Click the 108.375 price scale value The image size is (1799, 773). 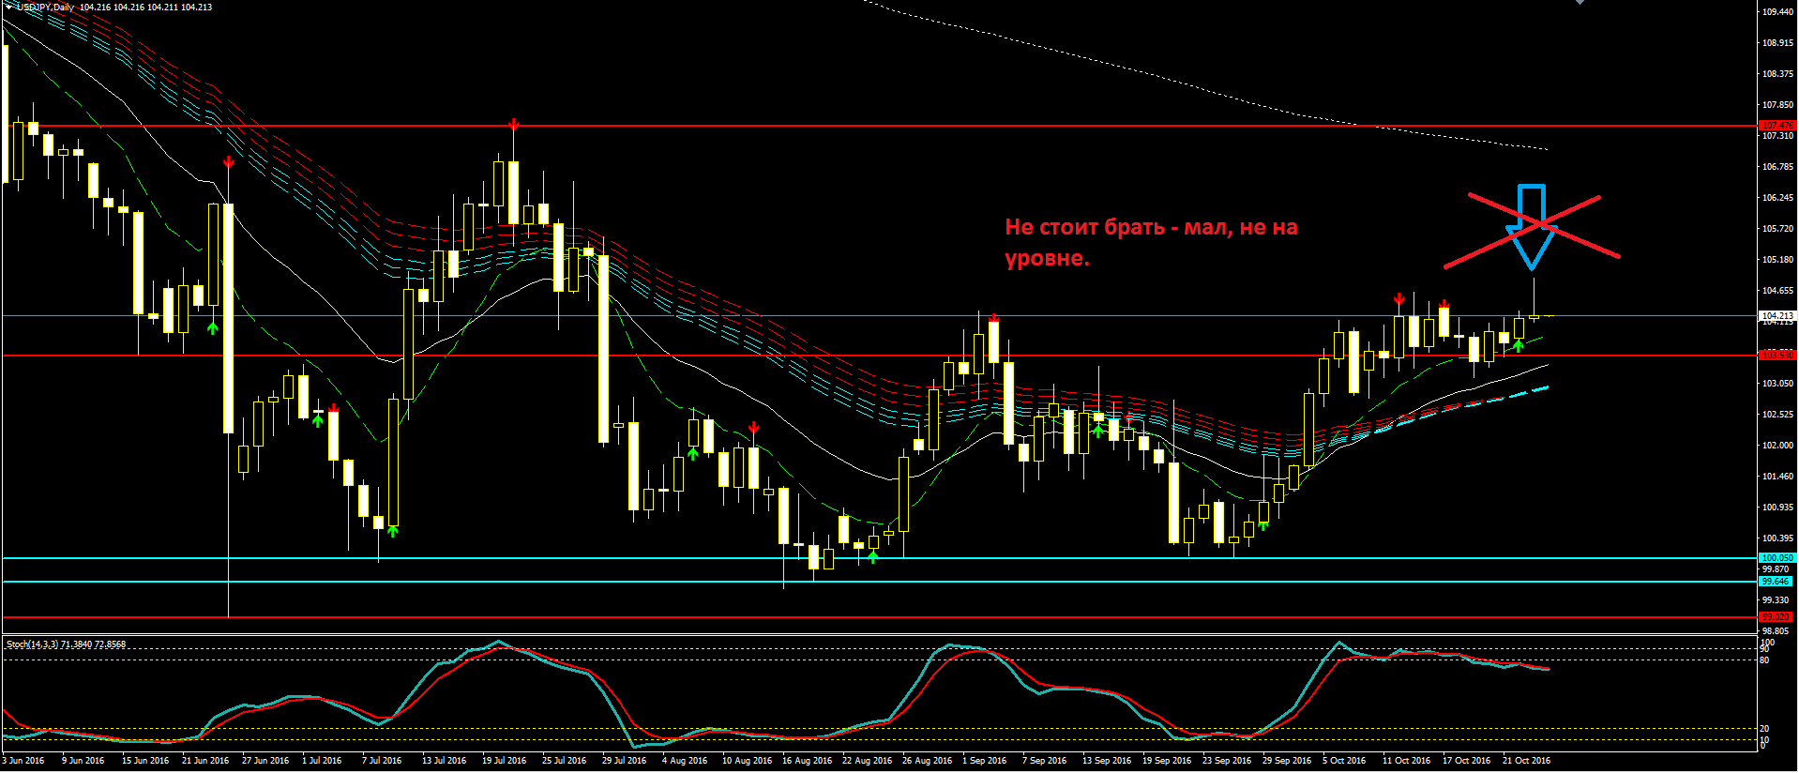(1777, 74)
